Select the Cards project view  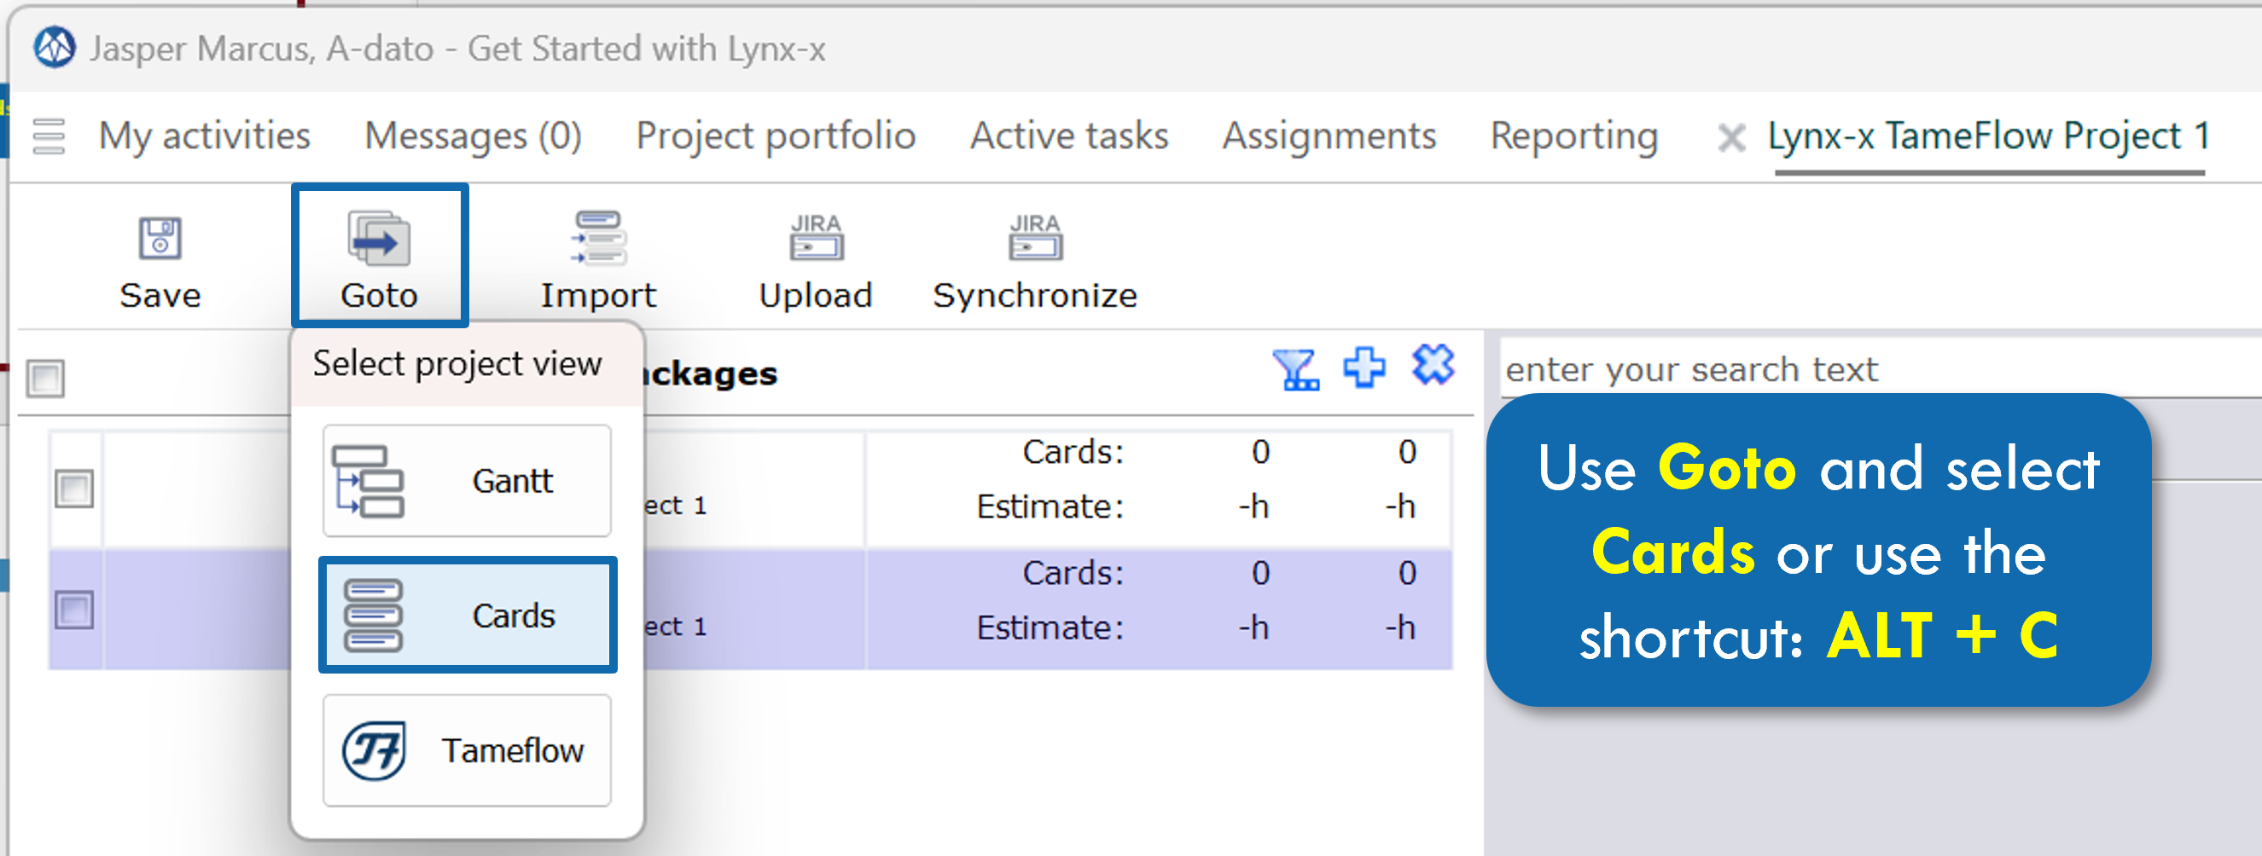tap(467, 615)
